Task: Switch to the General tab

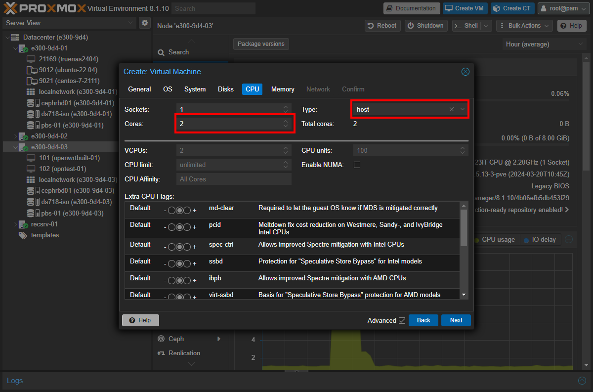Action: coord(139,89)
